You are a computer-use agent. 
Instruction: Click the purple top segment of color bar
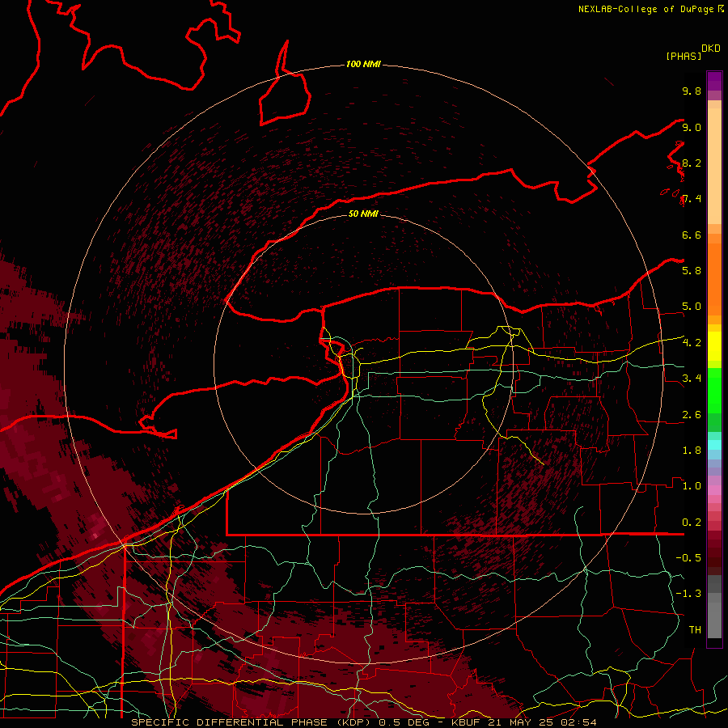coord(714,81)
